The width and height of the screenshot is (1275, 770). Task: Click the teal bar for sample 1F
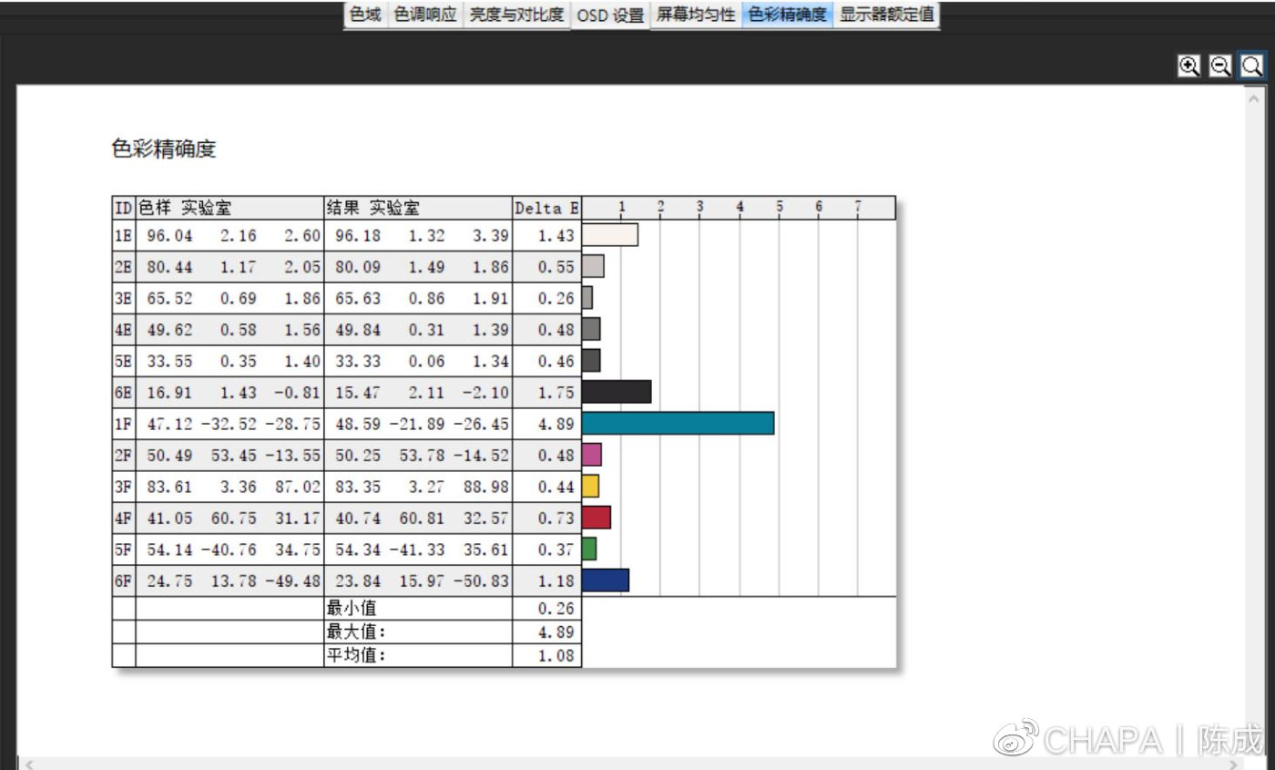point(678,423)
